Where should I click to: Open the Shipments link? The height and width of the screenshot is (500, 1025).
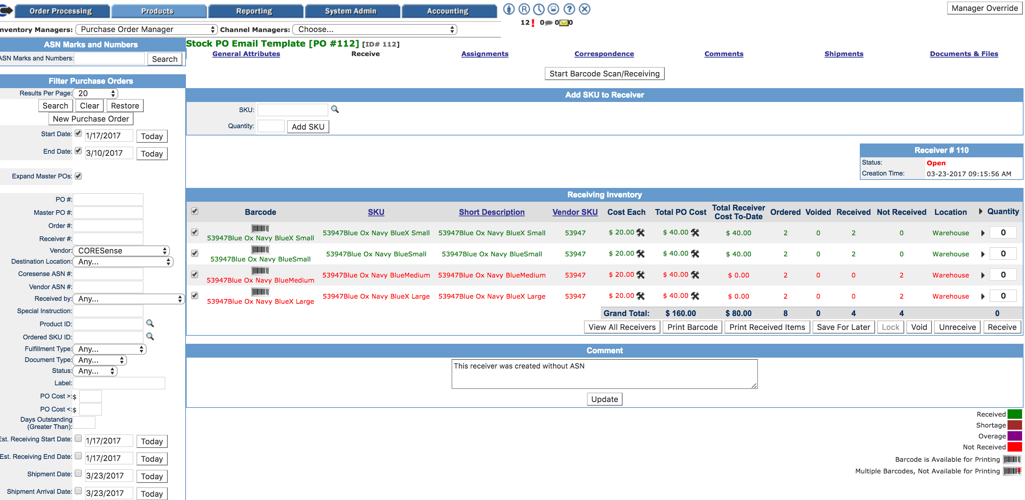(843, 54)
